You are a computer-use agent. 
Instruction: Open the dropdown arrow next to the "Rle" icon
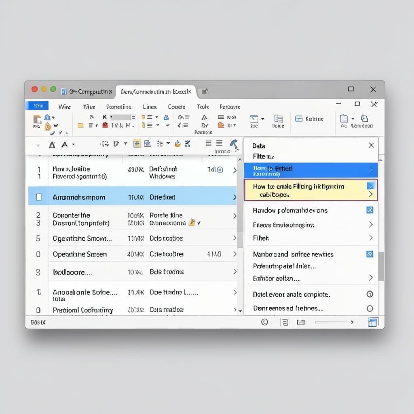pyautogui.click(x=263, y=119)
